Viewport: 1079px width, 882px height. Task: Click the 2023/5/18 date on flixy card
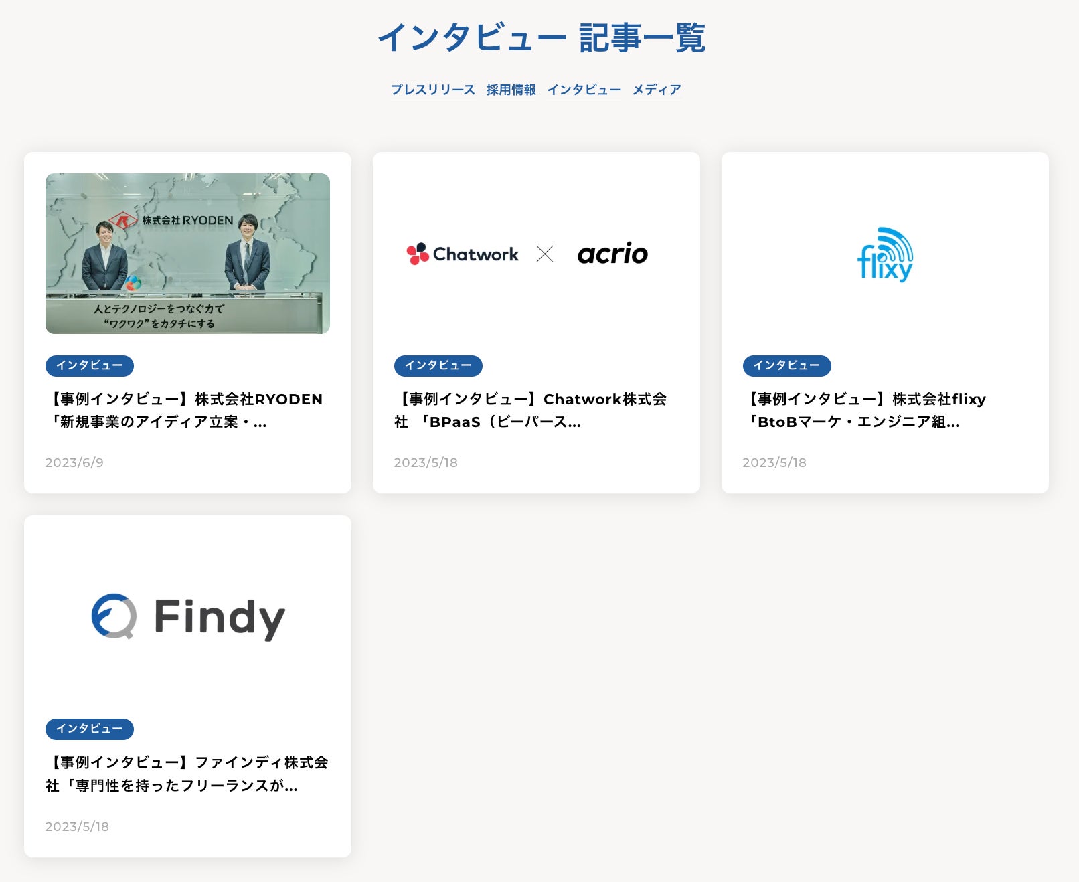point(774,462)
